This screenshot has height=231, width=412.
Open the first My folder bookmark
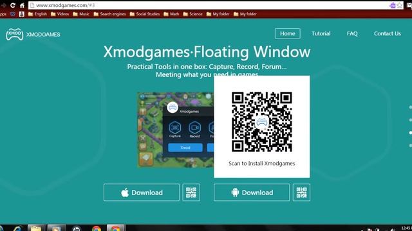coord(218,14)
